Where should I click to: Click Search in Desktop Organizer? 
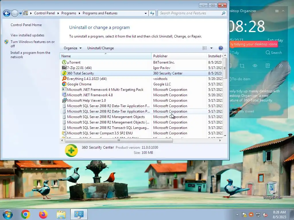pyautogui.click(x=274, y=53)
